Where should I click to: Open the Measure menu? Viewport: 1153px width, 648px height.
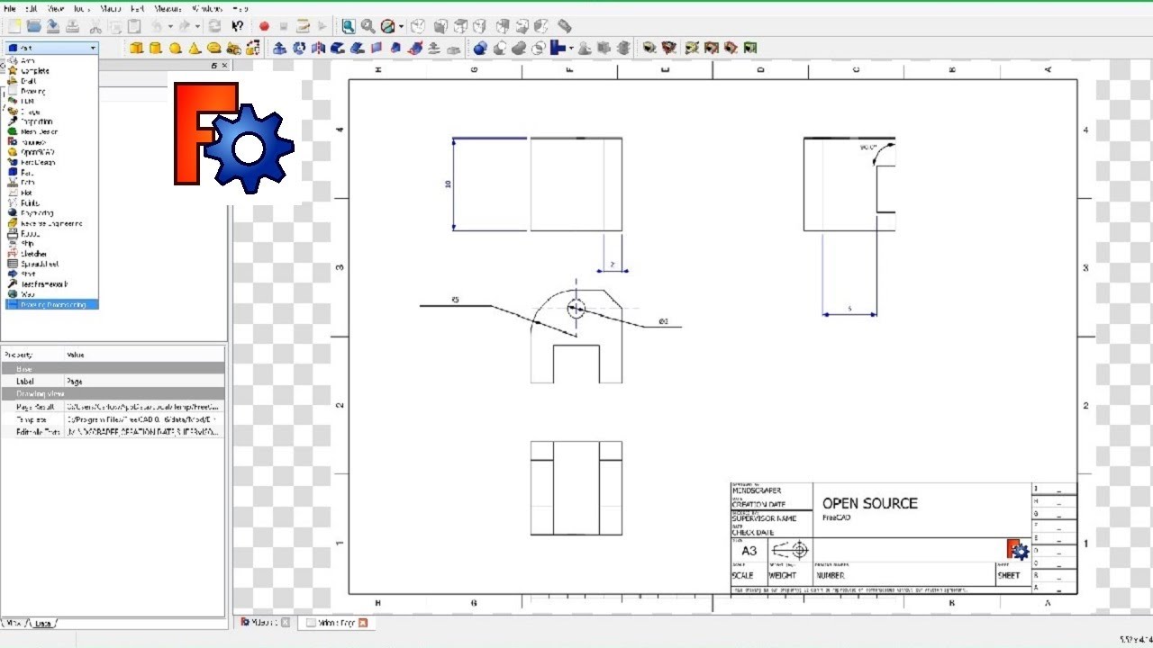click(x=166, y=8)
